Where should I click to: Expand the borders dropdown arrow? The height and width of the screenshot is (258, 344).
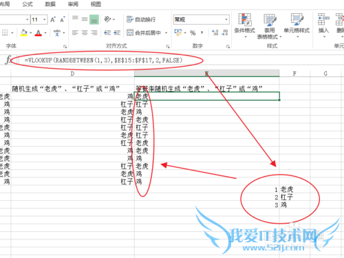(x=12, y=33)
